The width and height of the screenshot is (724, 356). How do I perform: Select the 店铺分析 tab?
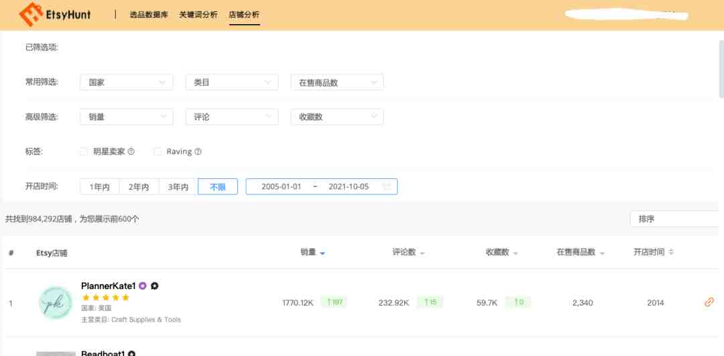click(x=244, y=15)
